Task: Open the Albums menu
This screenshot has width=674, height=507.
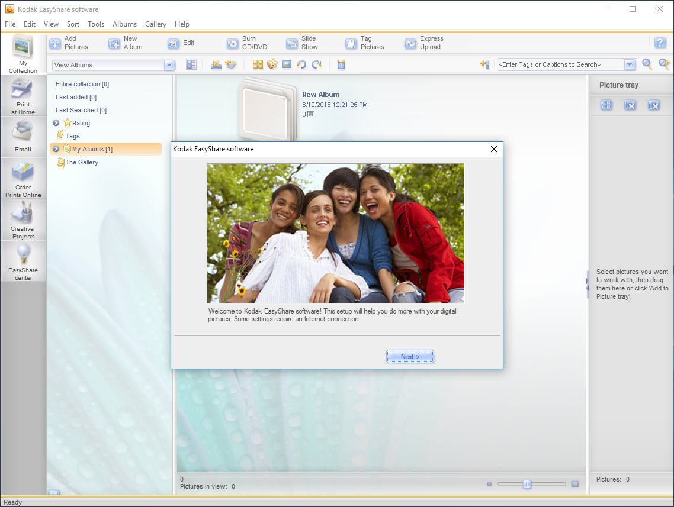Action: tap(124, 24)
